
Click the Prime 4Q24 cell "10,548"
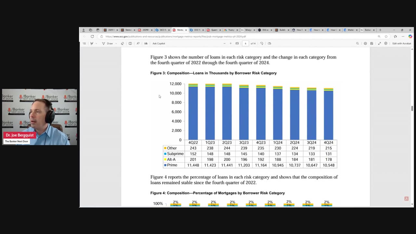tap(329, 165)
